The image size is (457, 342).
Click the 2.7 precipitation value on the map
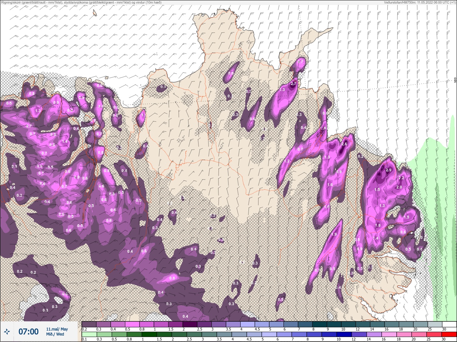point(294,84)
